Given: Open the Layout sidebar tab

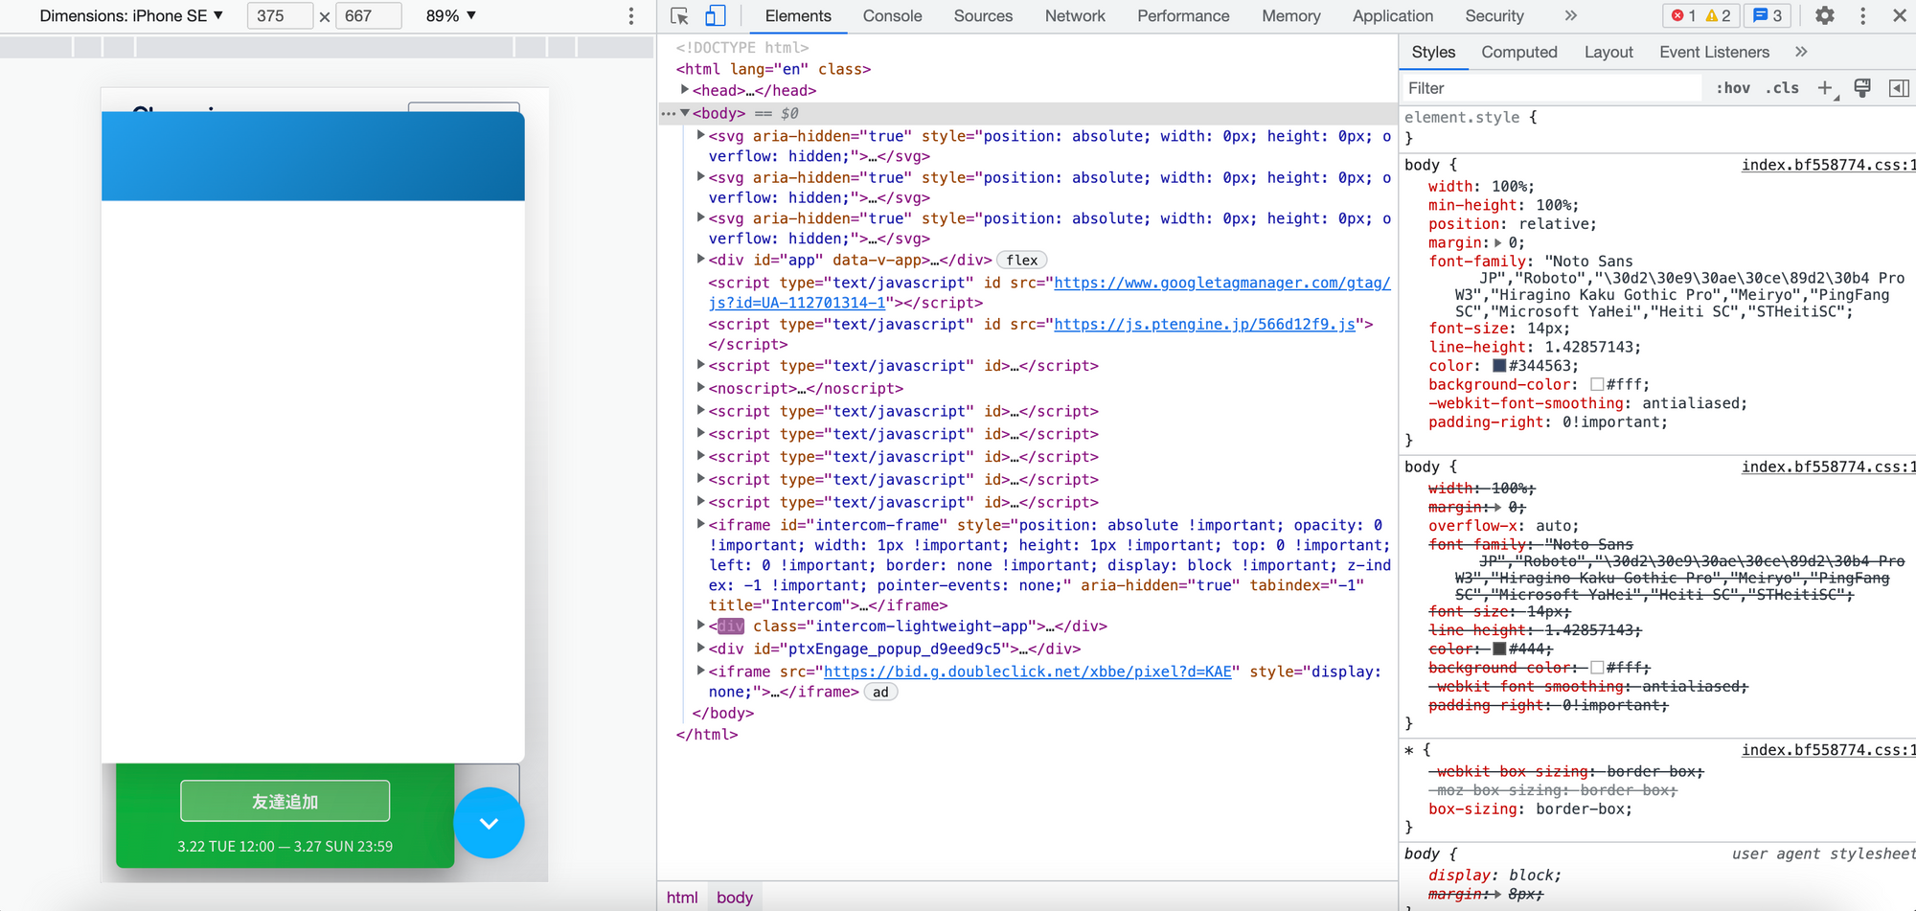Looking at the screenshot, I should [1608, 52].
